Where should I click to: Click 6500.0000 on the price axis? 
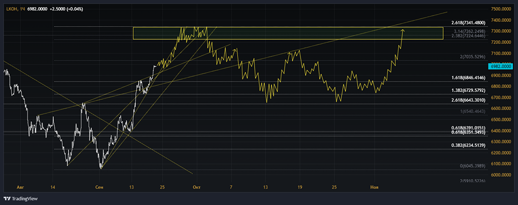[x=501, y=120]
